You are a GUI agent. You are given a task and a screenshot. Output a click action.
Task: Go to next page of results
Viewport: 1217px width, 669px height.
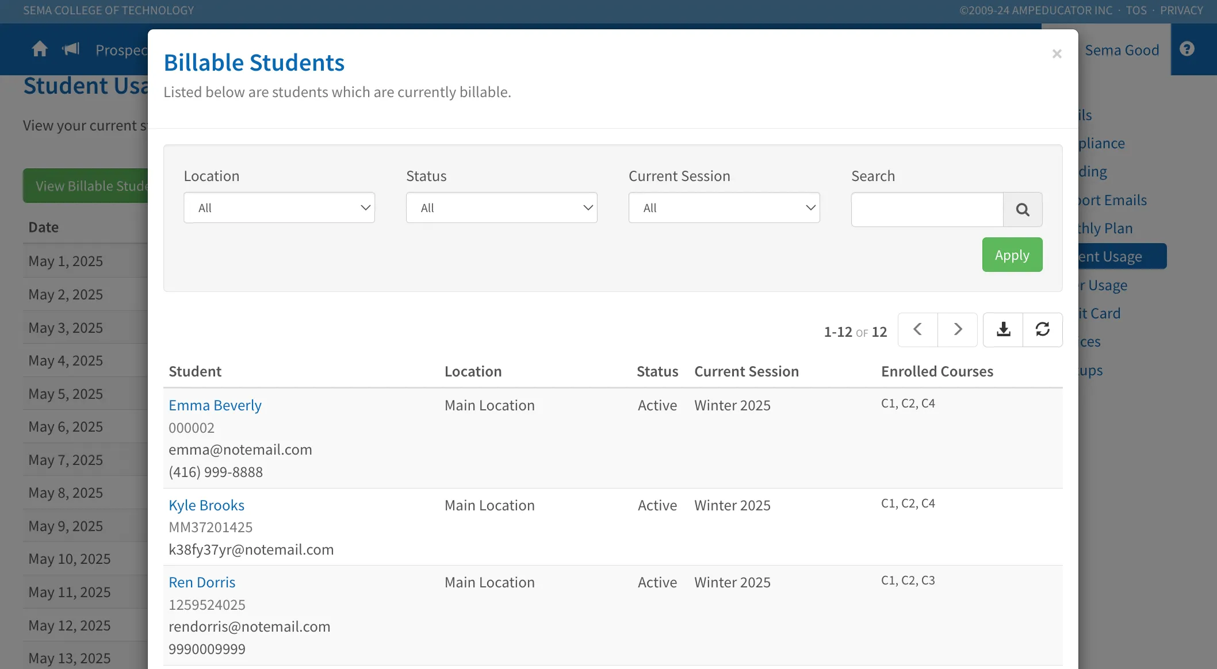tap(958, 329)
